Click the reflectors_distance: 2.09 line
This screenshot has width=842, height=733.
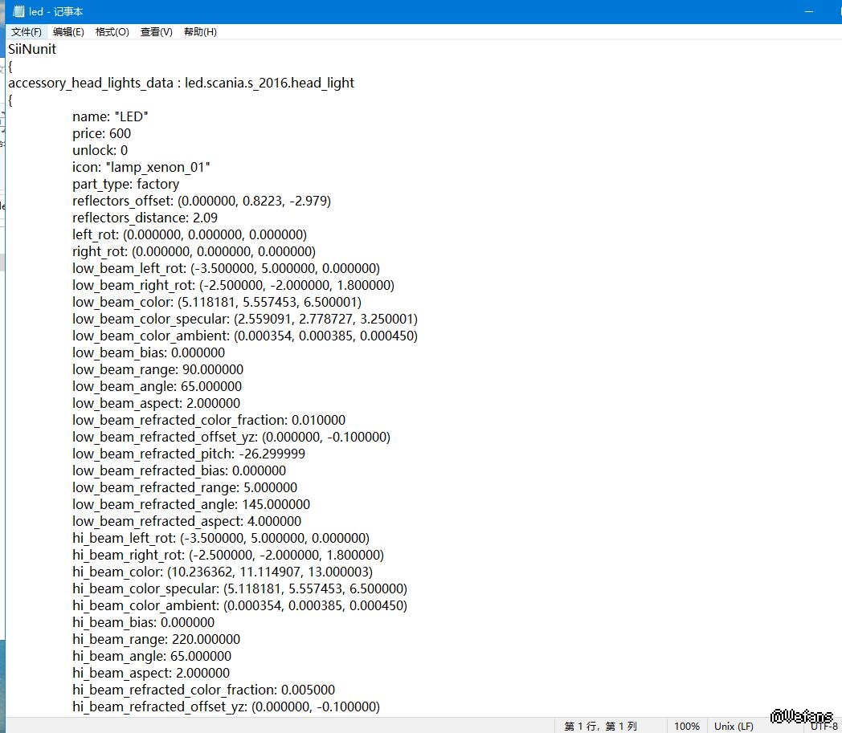coord(145,218)
